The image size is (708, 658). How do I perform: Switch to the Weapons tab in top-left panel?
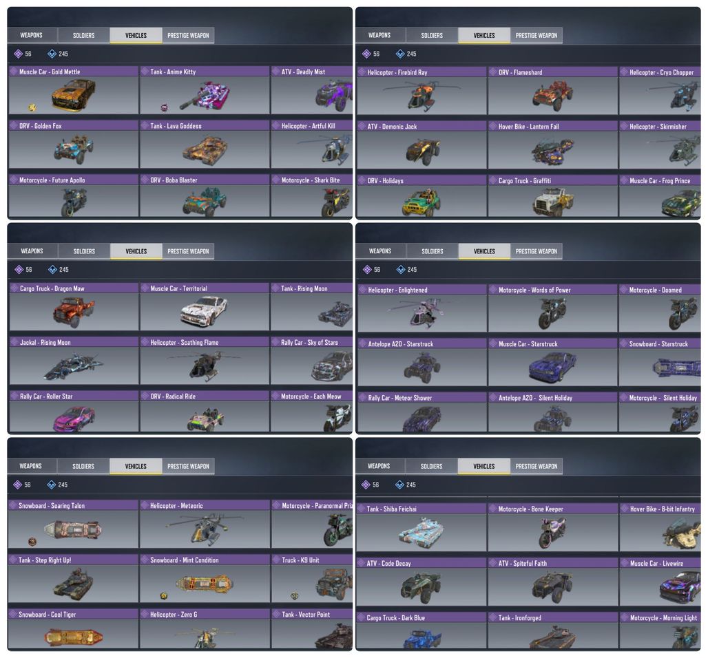(32, 35)
